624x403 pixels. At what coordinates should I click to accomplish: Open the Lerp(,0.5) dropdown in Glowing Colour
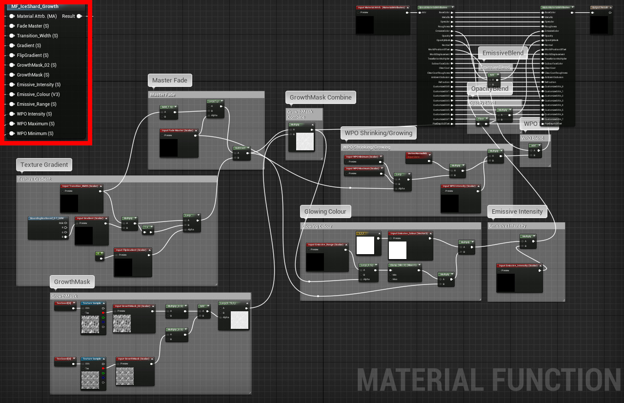[x=377, y=265]
